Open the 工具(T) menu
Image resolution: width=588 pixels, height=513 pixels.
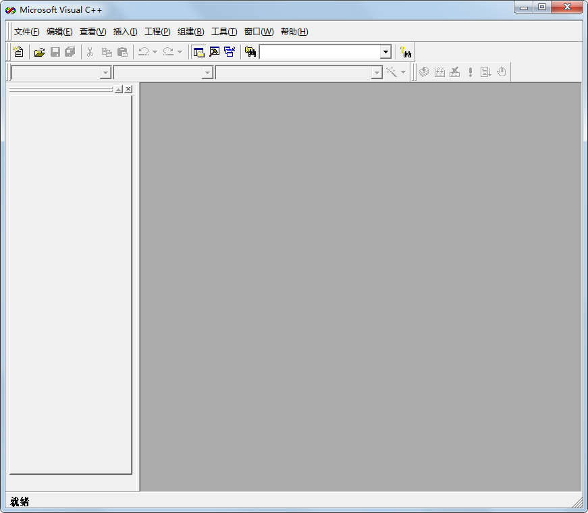pyautogui.click(x=224, y=32)
